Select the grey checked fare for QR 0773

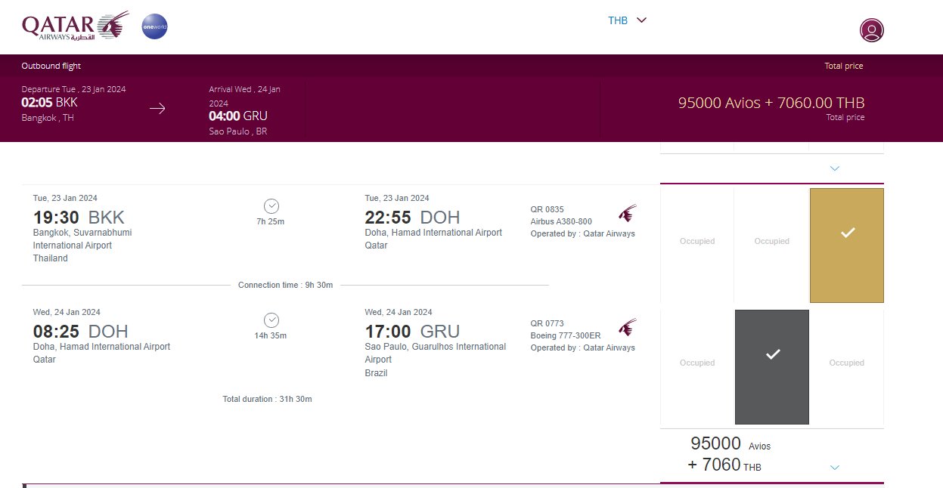(772, 367)
